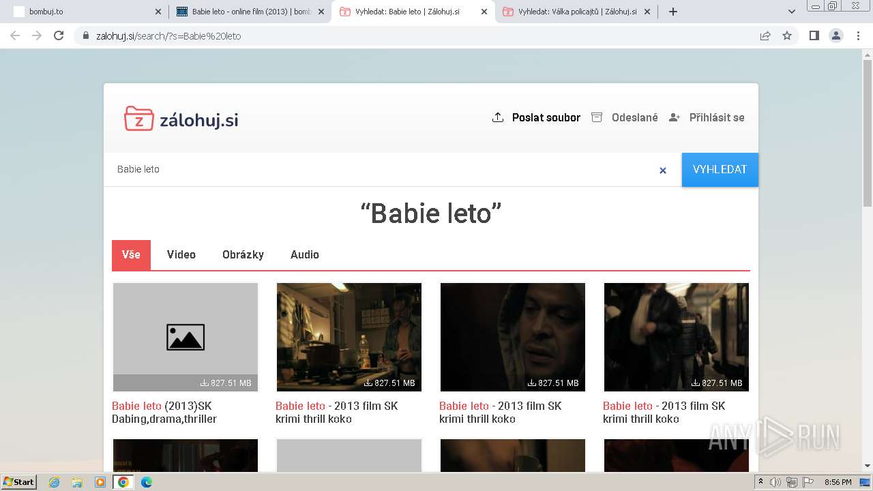Screen dimensions: 873x491
Task: Focus the Babie leto search input
Action: [x=382, y=169]
